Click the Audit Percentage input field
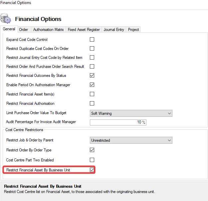The image size is (208, 201). click(118, 122)
